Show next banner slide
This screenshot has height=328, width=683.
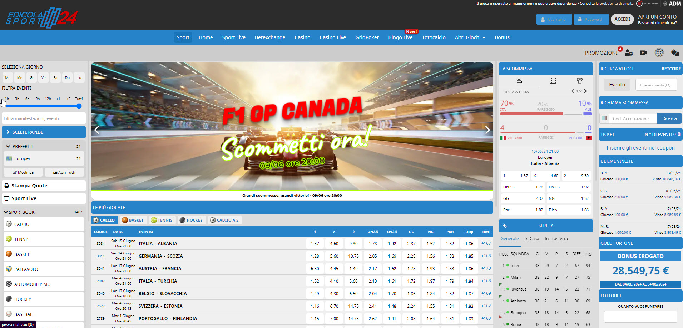[487, 130]
